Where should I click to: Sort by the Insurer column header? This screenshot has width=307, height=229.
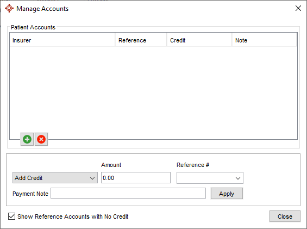click(x=62, y=40)
